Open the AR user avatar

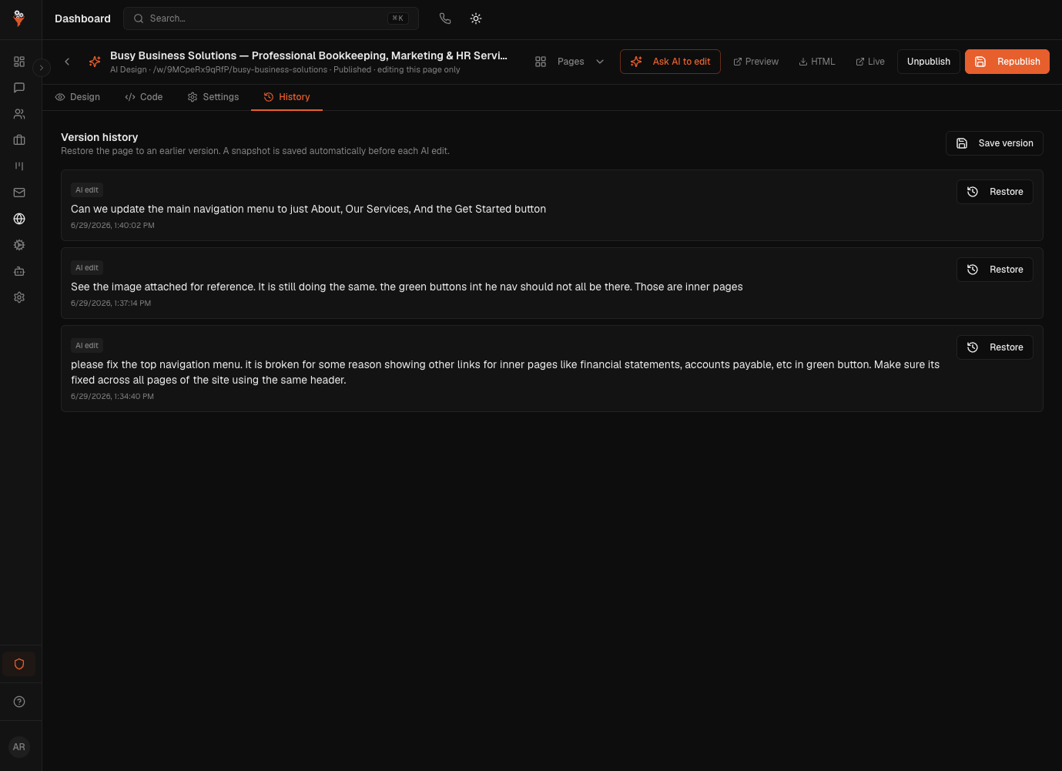tap(19, 747)
